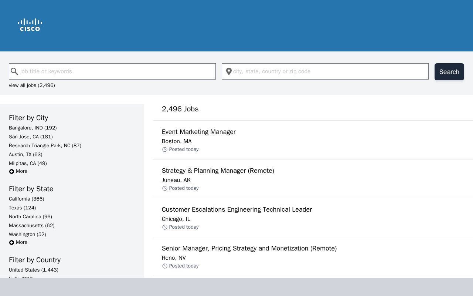Expand More states in Filter by State
Image resolution: width=473 pixels, height=296 pixels.
(18, 242)
